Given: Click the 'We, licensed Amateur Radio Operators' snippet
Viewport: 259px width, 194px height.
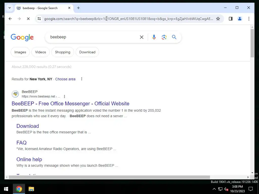Looking at the screenshot, I should click(66, 149).
